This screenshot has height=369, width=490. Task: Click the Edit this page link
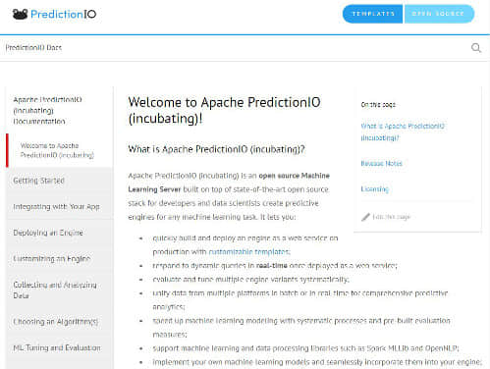coord(391,217)
